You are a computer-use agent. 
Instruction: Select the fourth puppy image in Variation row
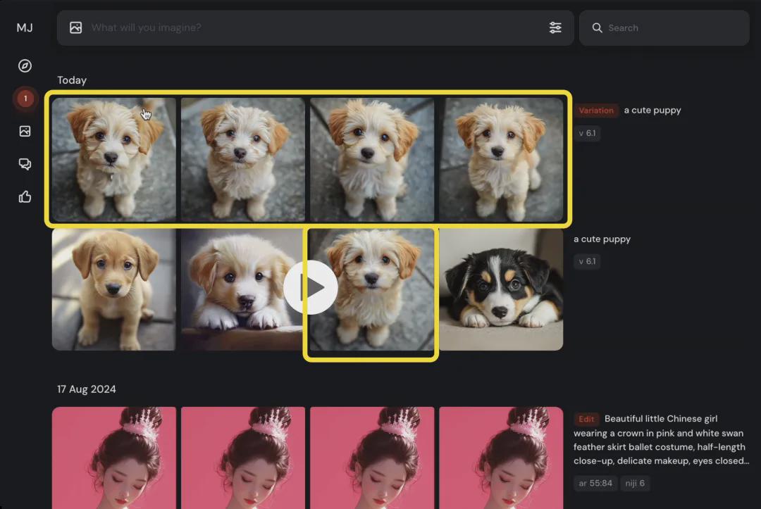coord(502,160)
